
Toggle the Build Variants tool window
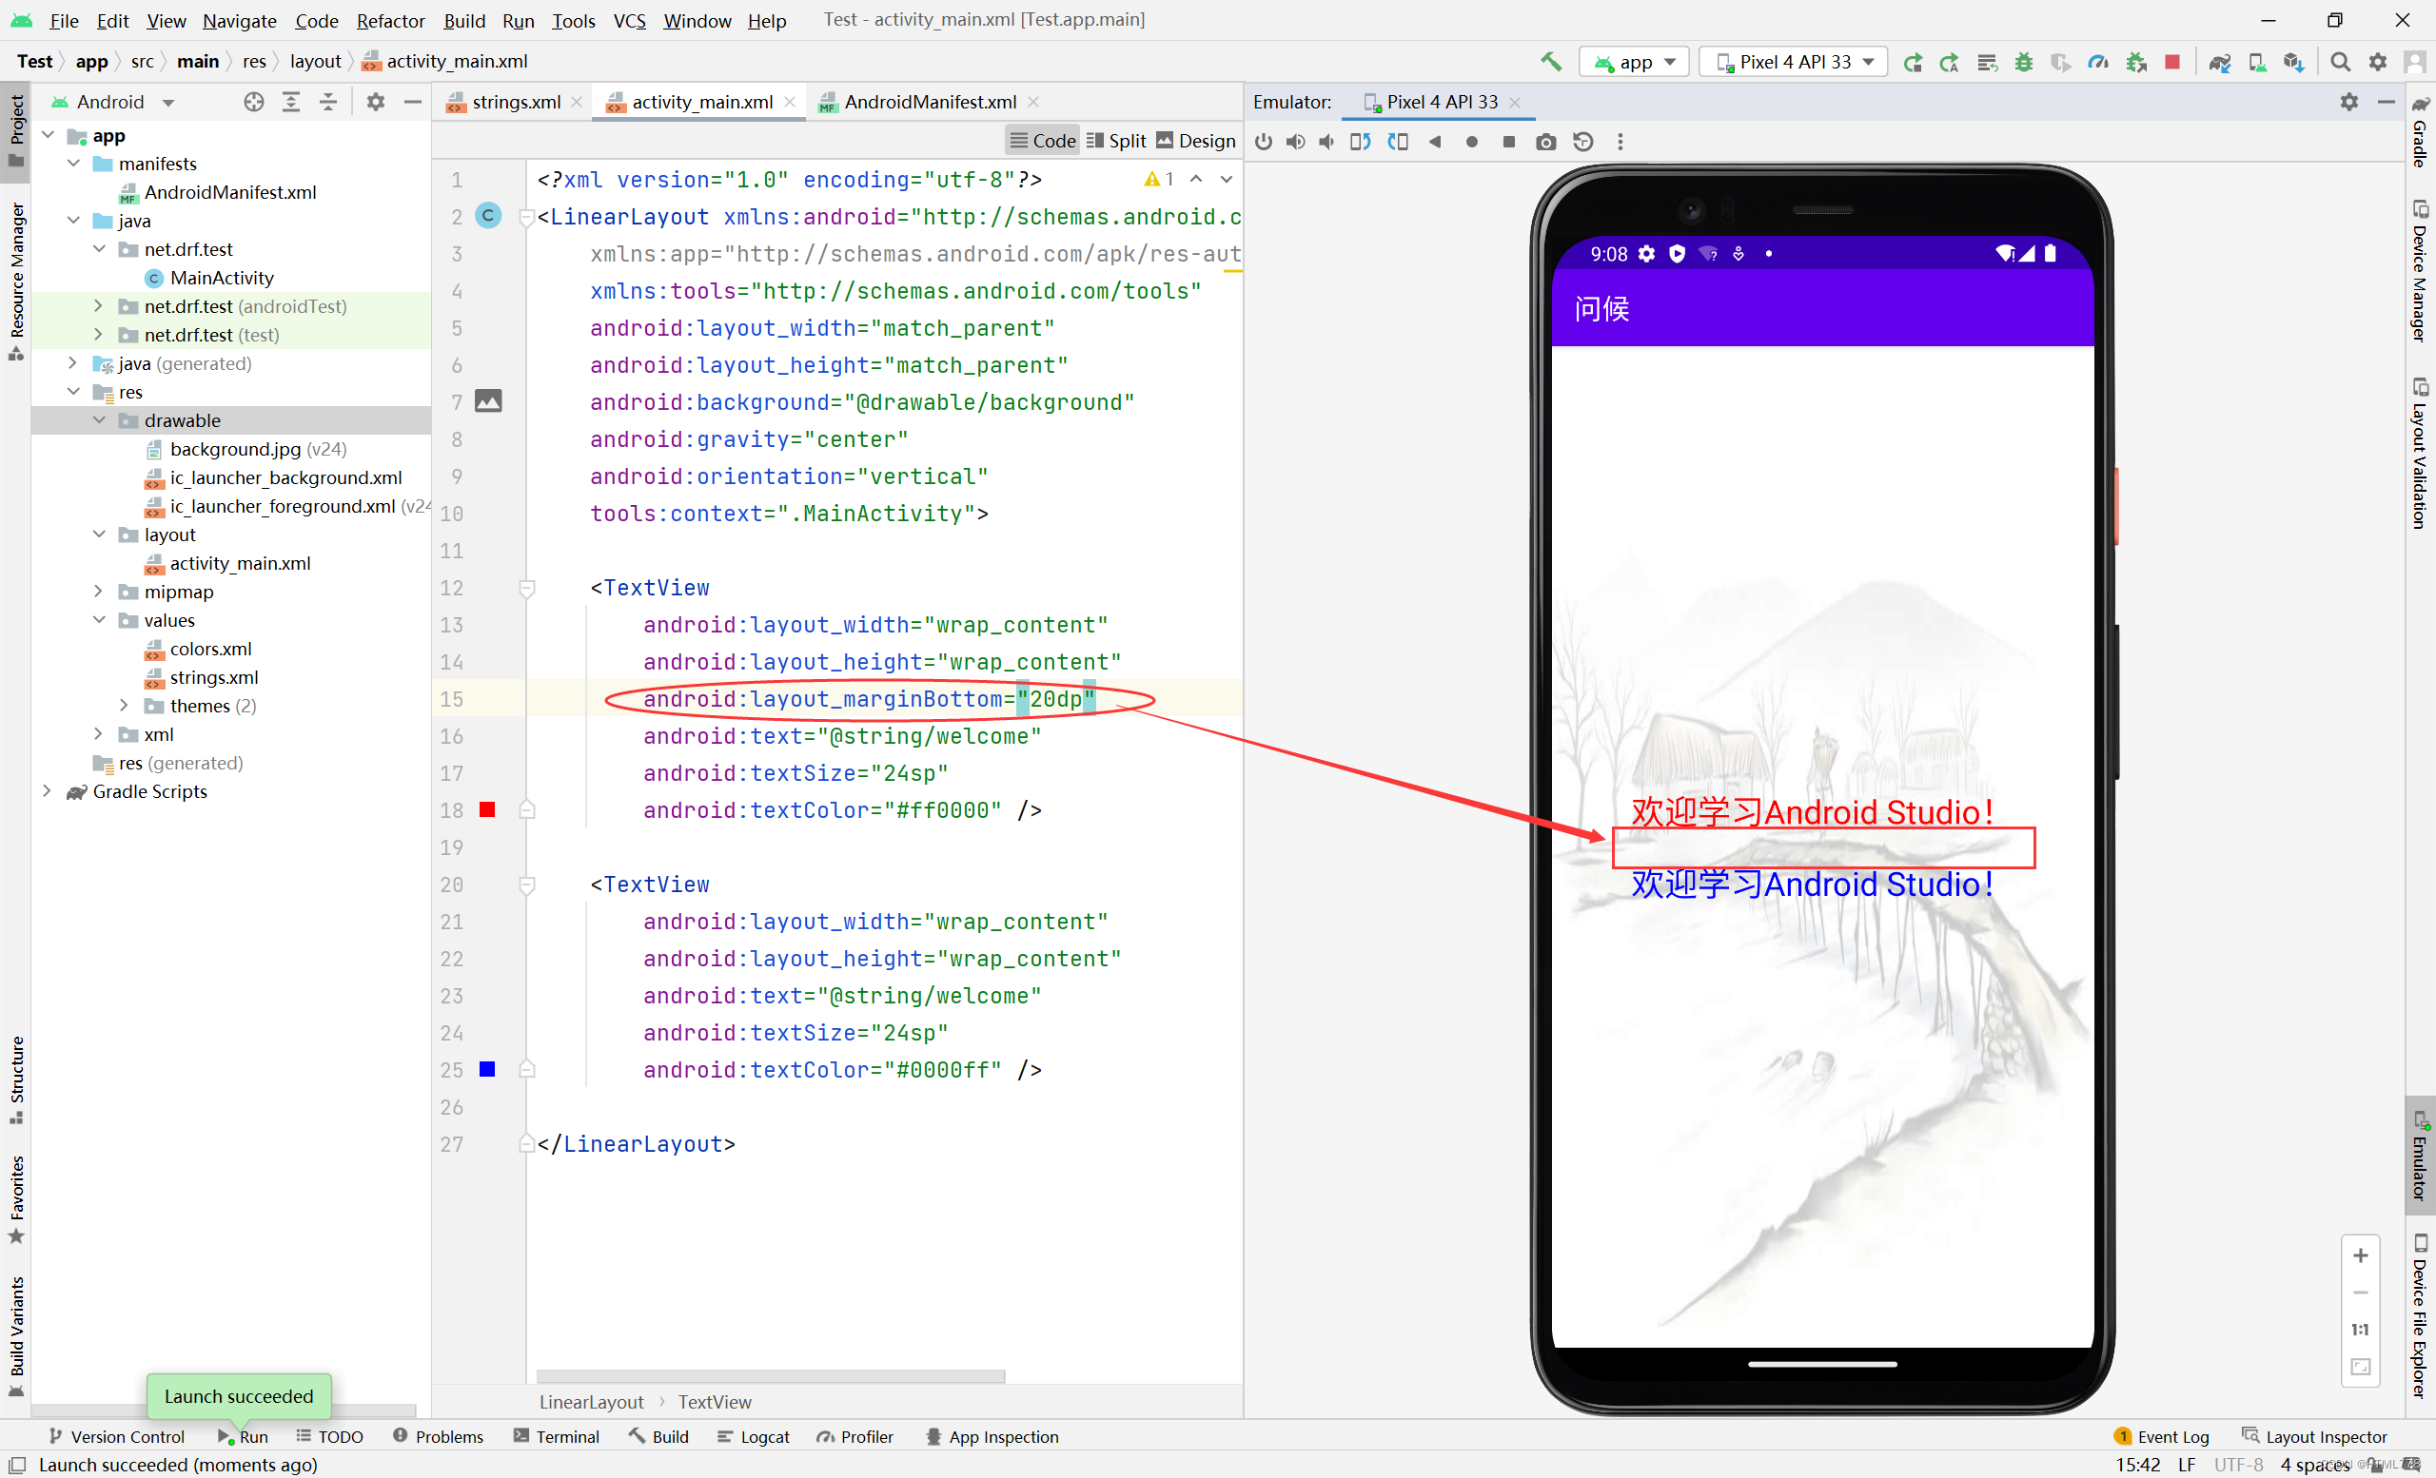click(x=16, y=1335)
